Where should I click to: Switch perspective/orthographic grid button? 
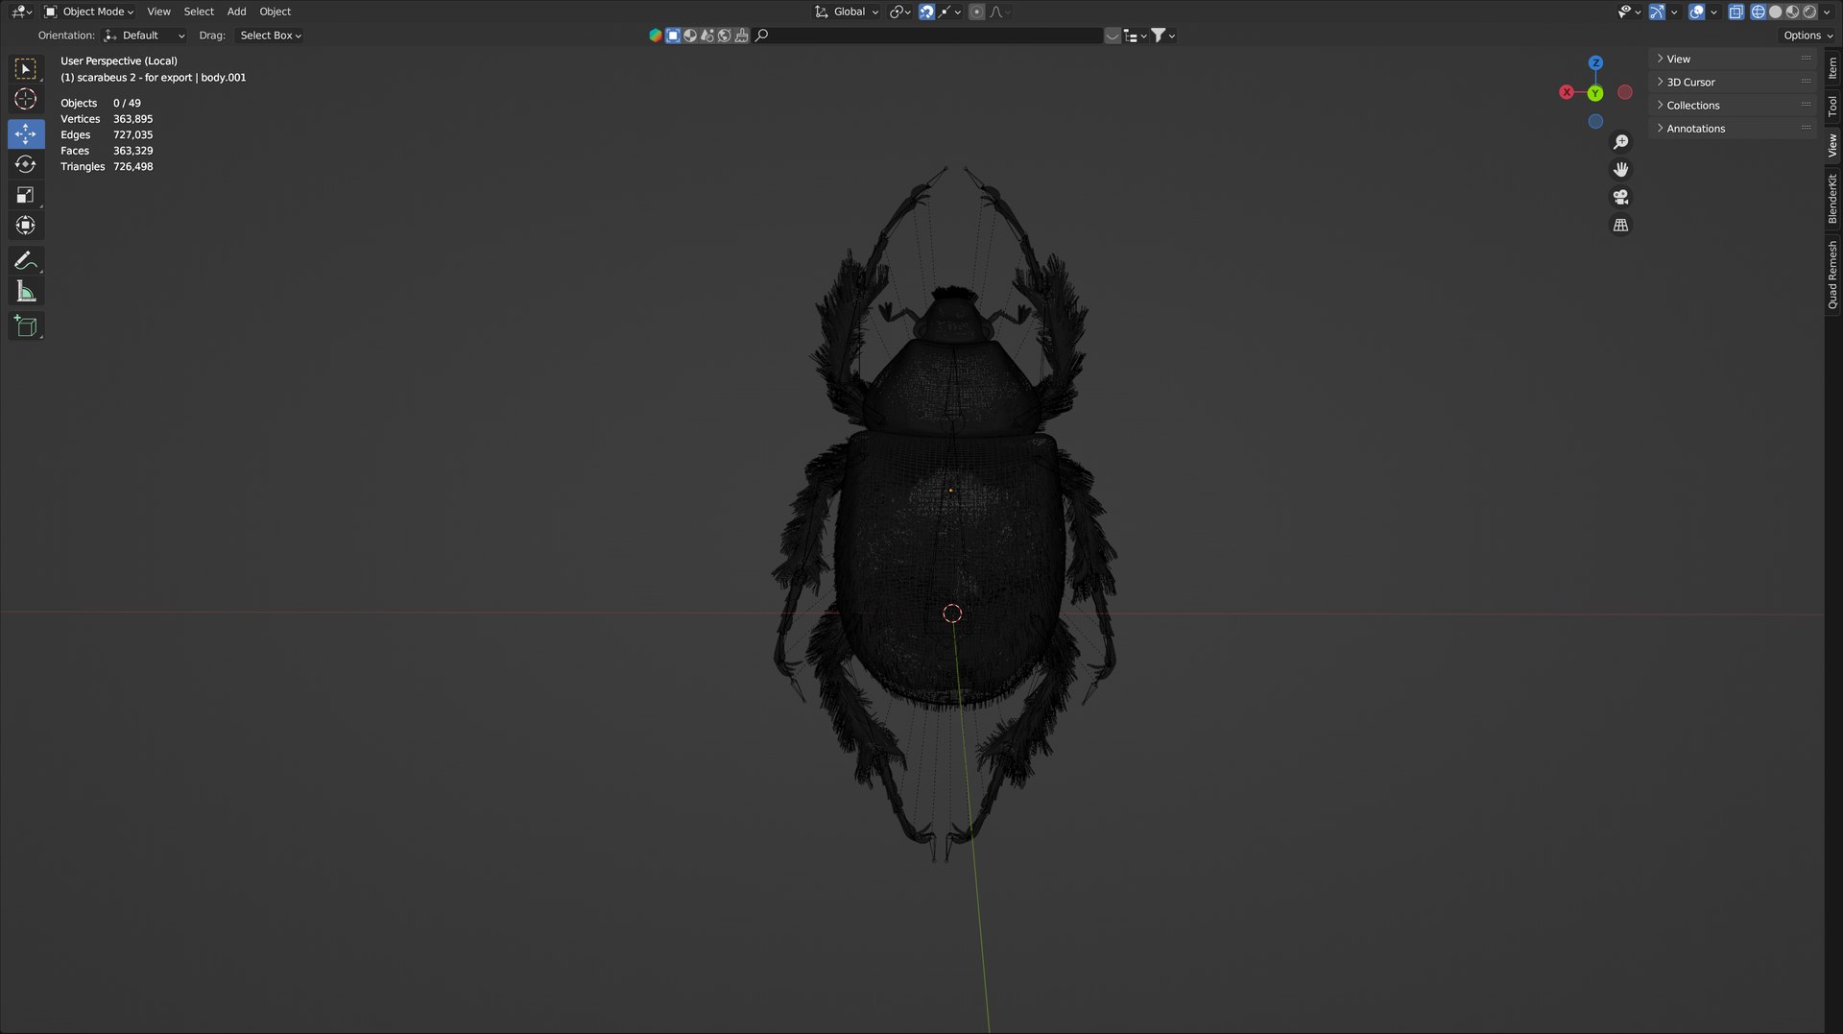[x=1620, y=225]
